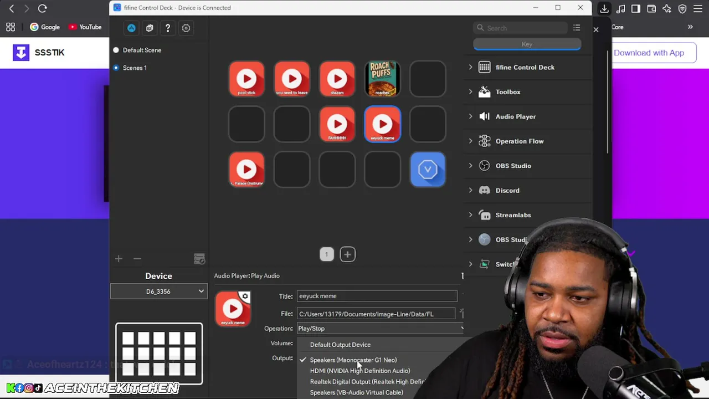Select the highlighted 'eeyuck meme' key in grid
The height and width of the screenshot is (399, 709).
383,124
